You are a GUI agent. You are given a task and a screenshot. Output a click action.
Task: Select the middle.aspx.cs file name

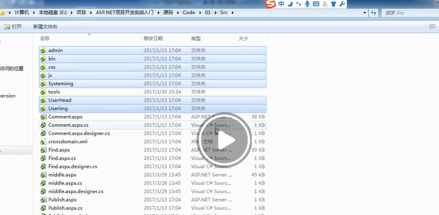[65, 183]
